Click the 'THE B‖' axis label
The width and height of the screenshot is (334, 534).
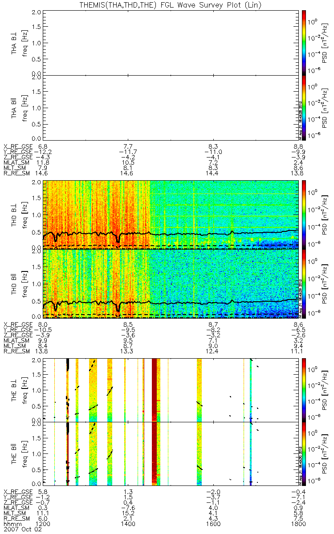coord(15,453)
